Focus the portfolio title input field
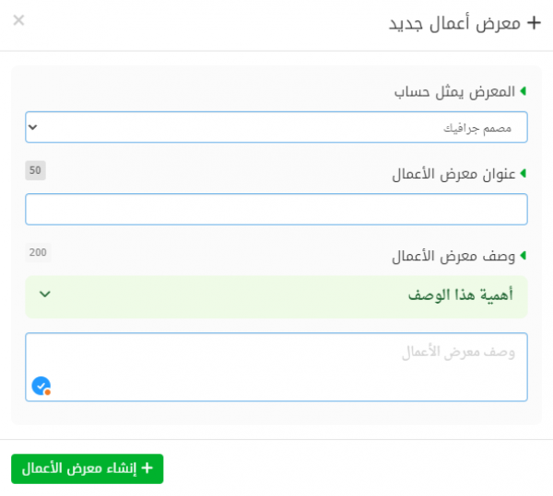 pyautogui.click(x=276, y=209)
